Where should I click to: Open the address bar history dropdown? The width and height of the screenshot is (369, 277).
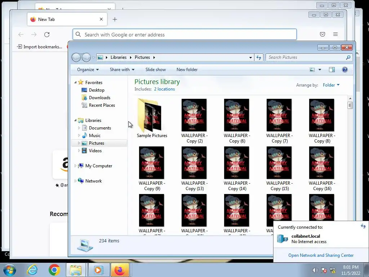click(250, 57)
